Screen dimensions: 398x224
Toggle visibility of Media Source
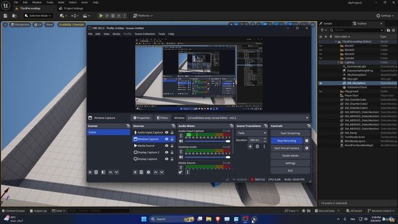point(167,146)
